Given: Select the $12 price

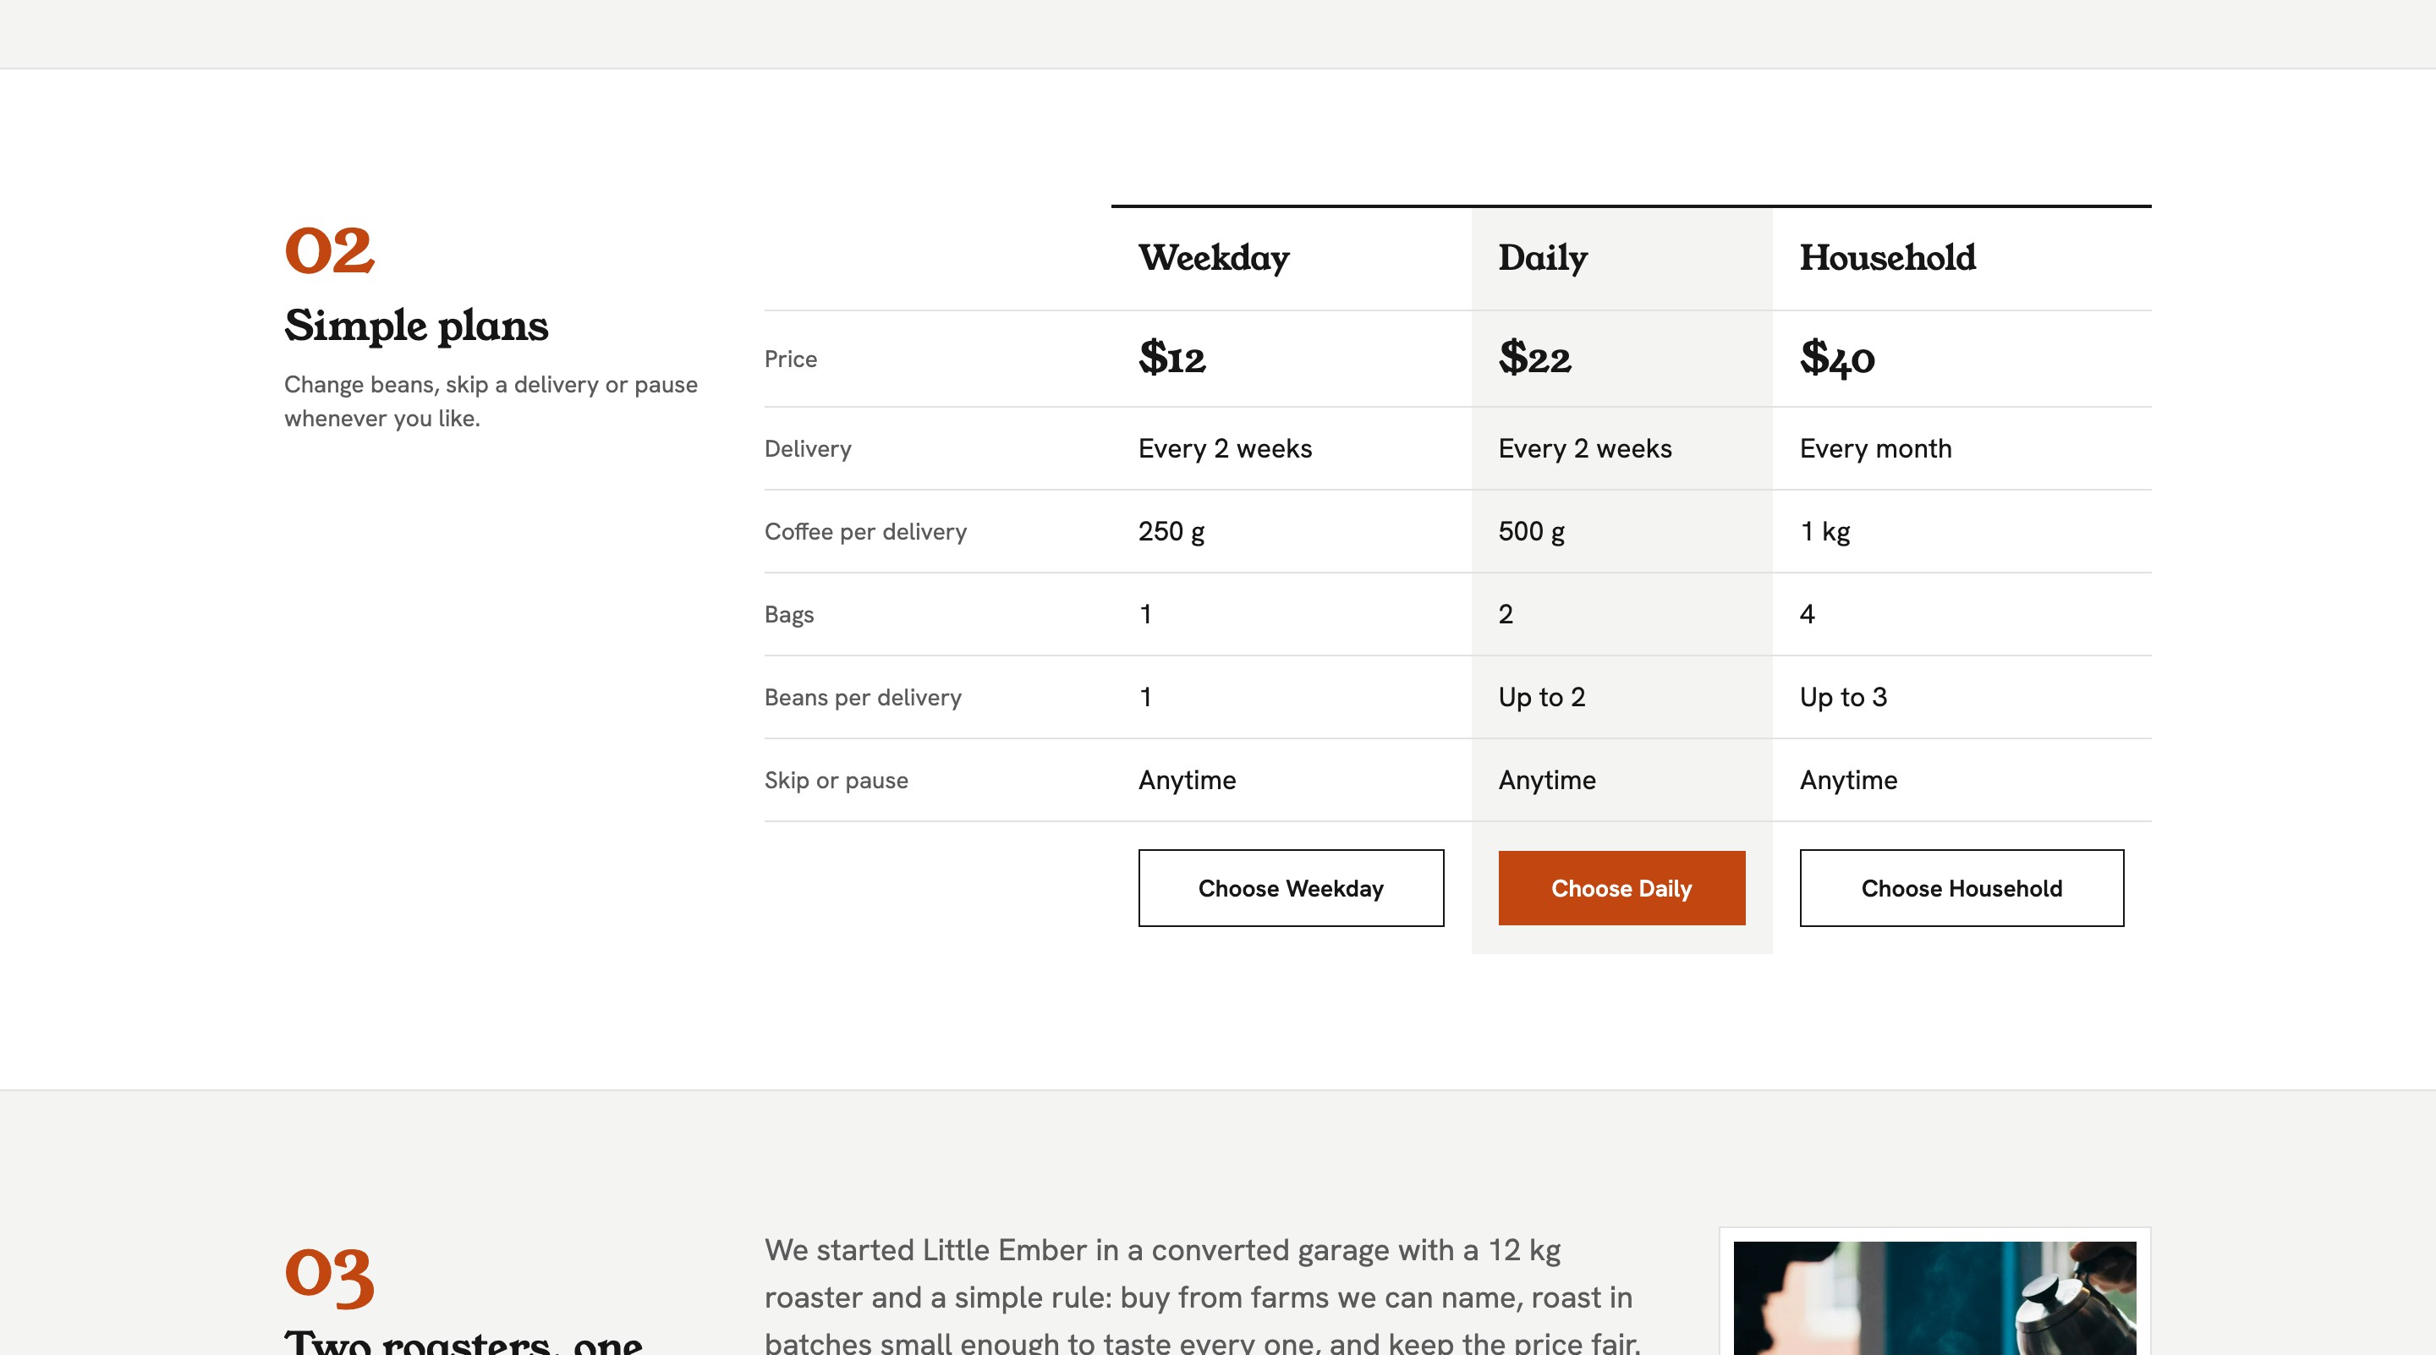Looking at the screenshot, I should (1171, 359).
